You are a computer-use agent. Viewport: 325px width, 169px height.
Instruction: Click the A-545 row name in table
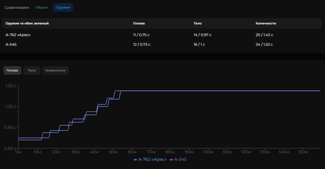[x=11, y=44]
